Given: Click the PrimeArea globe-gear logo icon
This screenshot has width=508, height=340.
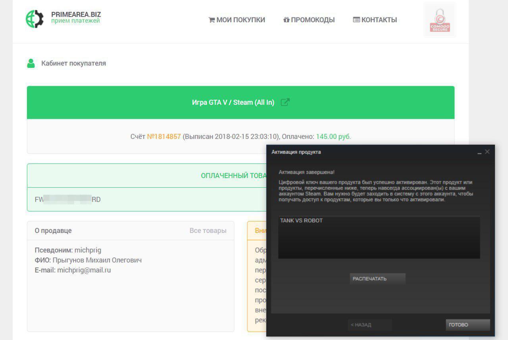Looking at the screenshot, I should coord(35,19).
